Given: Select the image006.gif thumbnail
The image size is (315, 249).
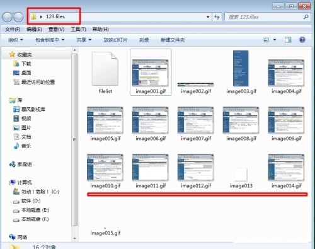Looking at the screenshot, I should [x=151, y=120].
